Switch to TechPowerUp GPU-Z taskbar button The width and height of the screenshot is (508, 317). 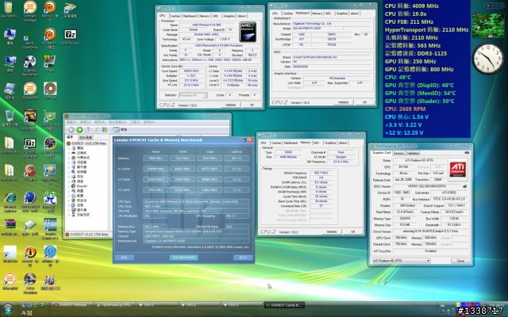[116, 305]
